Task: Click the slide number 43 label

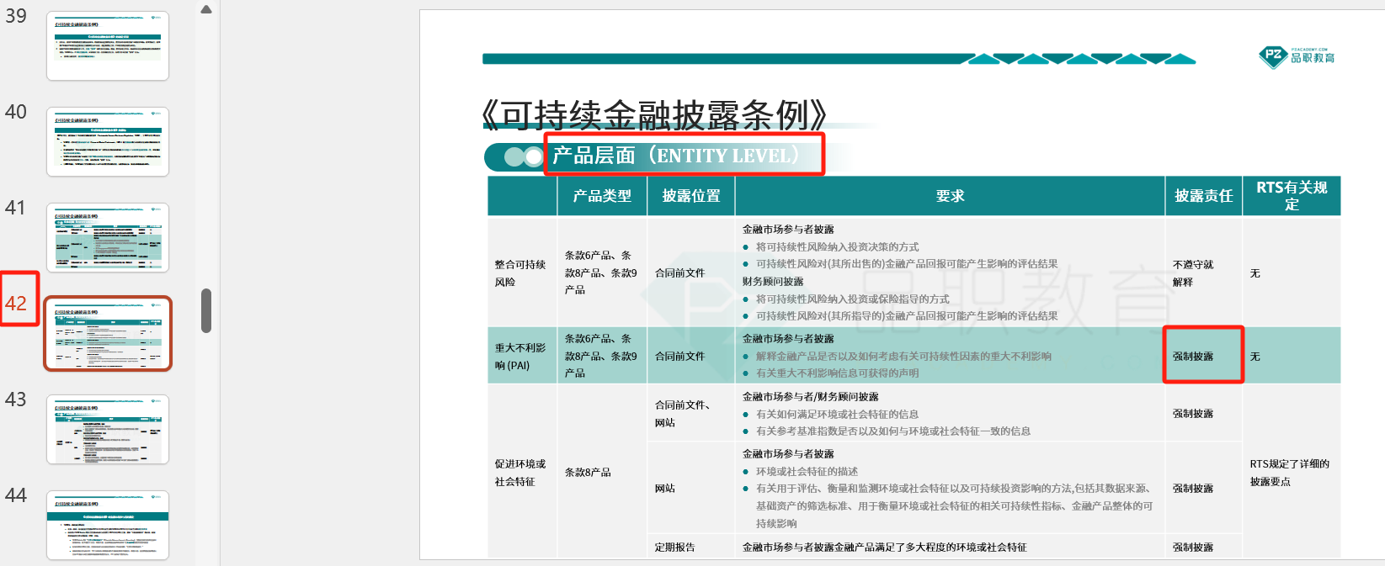Action: pos(16,399)
